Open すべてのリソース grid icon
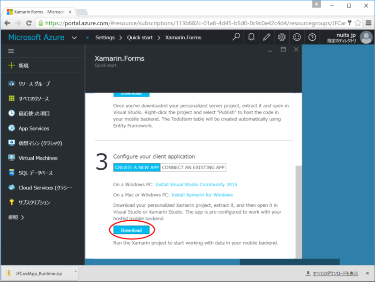375x282 pixels. click(x=11, y=99)
